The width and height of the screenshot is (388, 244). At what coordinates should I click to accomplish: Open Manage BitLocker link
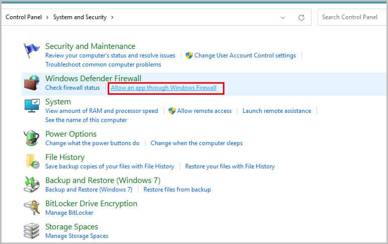pyautogui.click(x=69, y=213)
